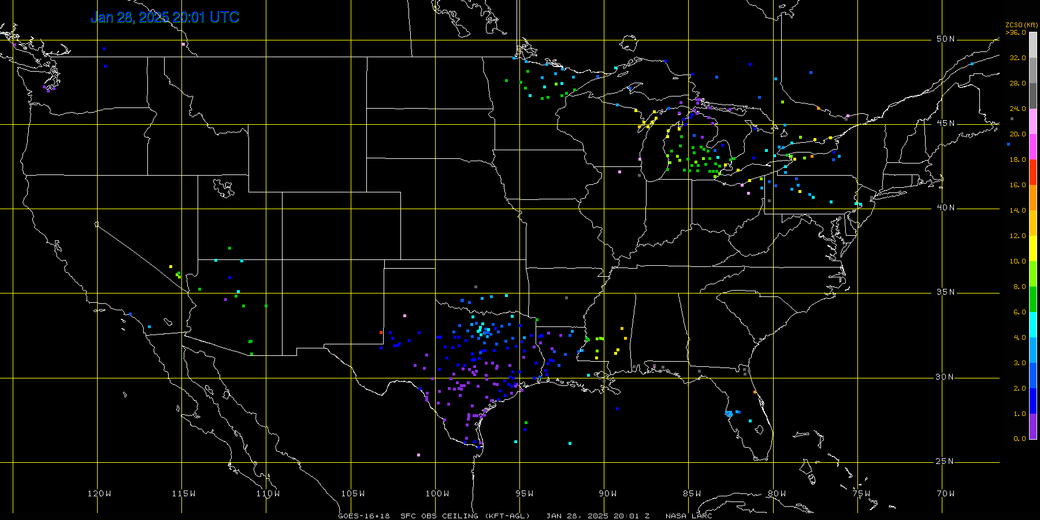Viewport: 1040px width, 520px height.
Task: Click the 'ZCSO (Kft)' legend heading
Action: pos(1022,25)
